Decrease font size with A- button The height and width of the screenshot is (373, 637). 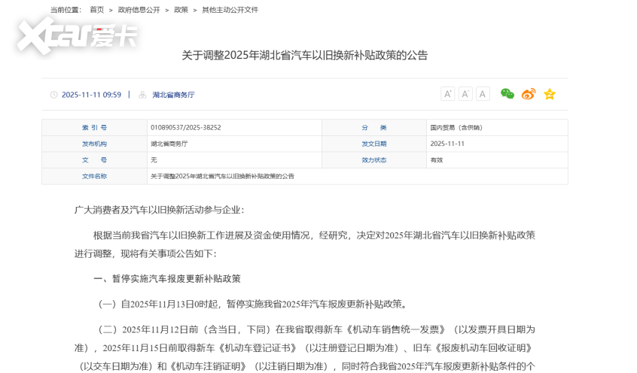[x=465, y=94]
